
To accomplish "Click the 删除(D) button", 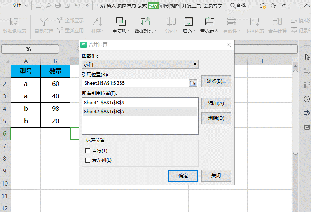I will [216, 118].
